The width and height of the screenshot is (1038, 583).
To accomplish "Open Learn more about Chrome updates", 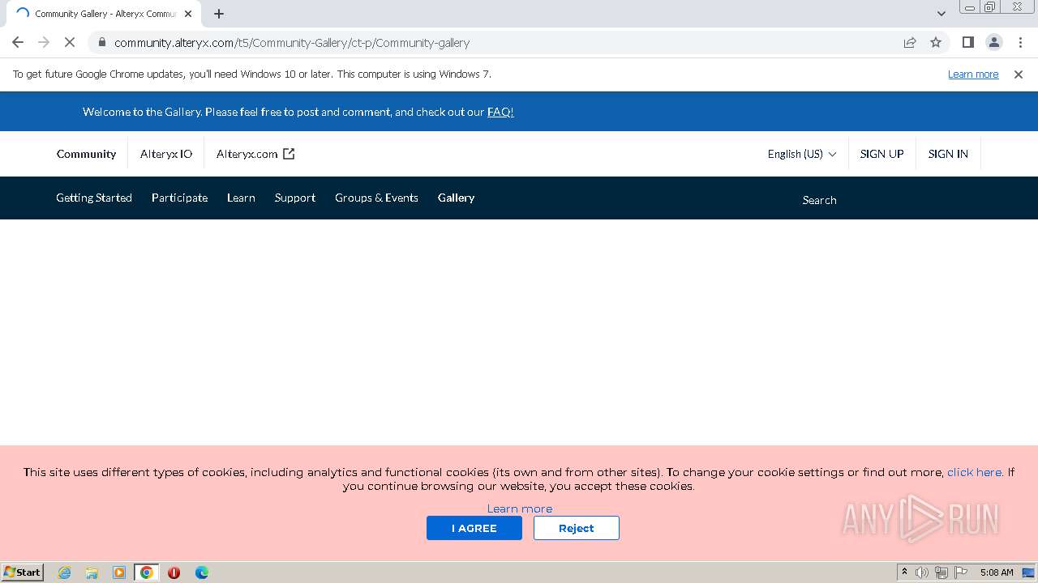I will click(973, 74).
